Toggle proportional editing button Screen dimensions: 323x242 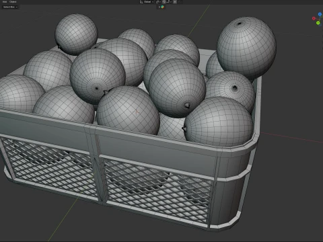(x=175, y=2)
